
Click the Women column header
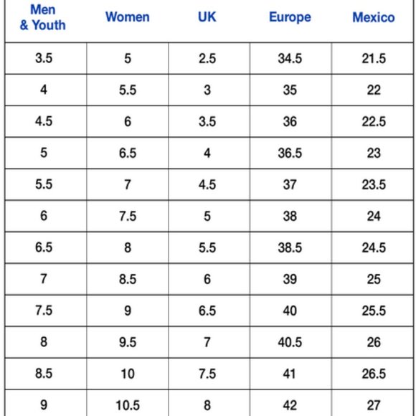point(128,17)
